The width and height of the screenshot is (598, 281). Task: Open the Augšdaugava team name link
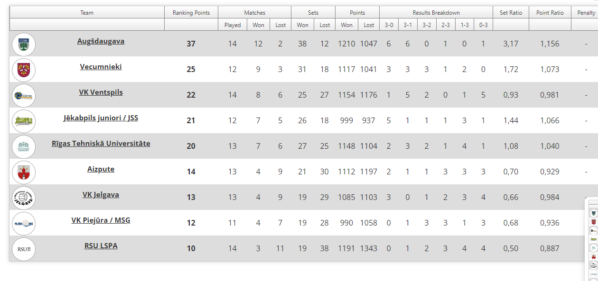coord(101,41)
